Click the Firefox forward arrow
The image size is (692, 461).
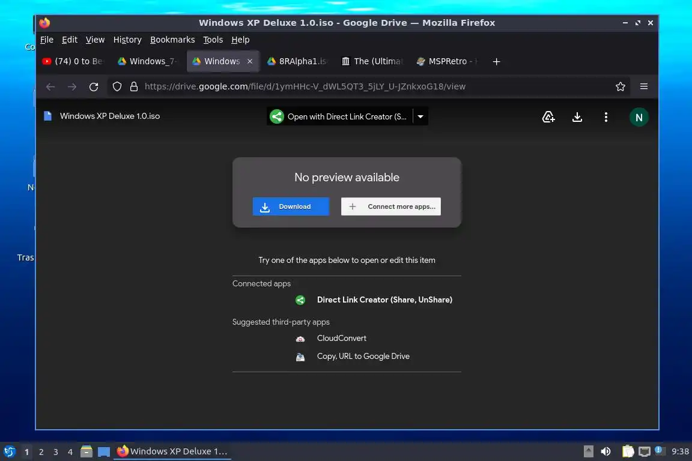click(x=72, y=87)
